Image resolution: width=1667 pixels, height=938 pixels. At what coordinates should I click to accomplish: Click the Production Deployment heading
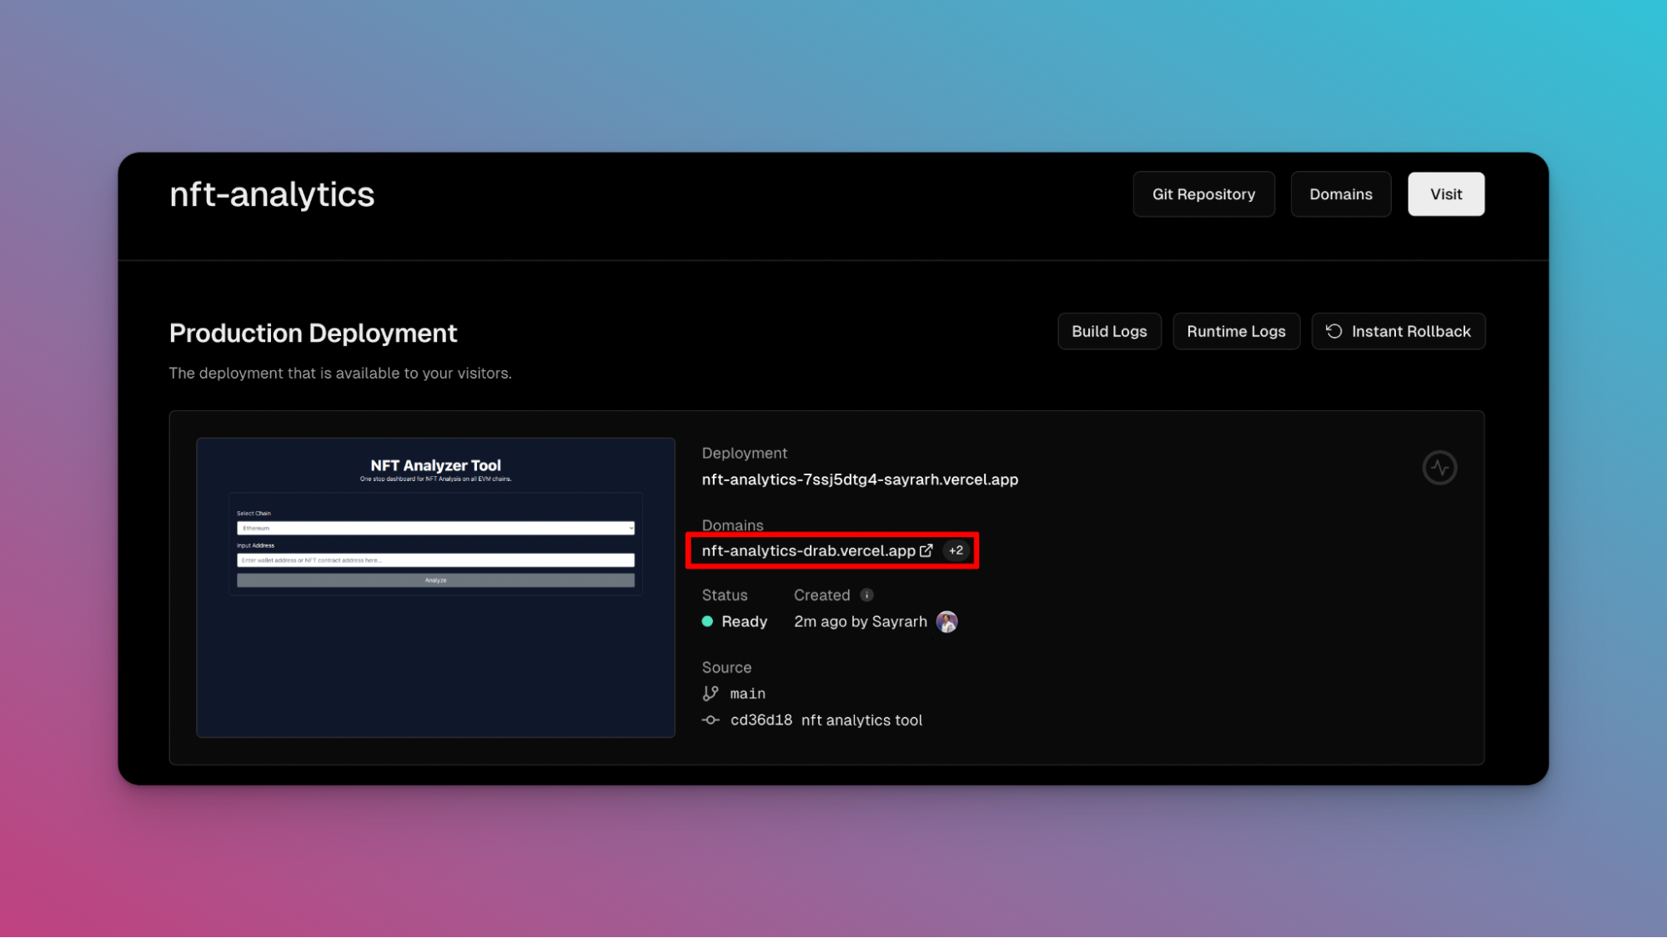[x=313, y=334]
